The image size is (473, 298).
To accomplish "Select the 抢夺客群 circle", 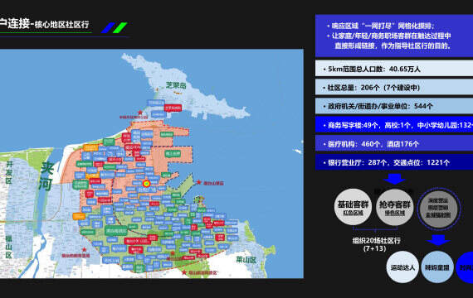I will pos(394,207).
